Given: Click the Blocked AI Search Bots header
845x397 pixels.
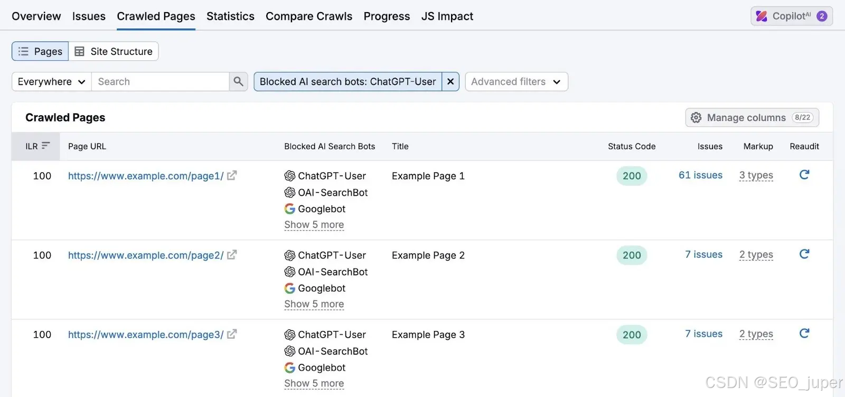Looking at the screenshot, I should point(330,146).
